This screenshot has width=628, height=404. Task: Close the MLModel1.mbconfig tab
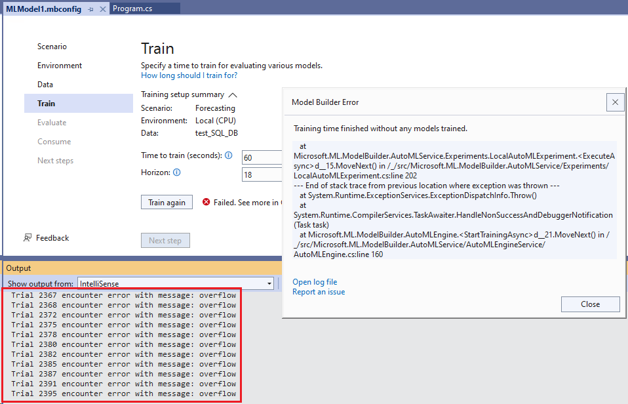pos(103,9)
